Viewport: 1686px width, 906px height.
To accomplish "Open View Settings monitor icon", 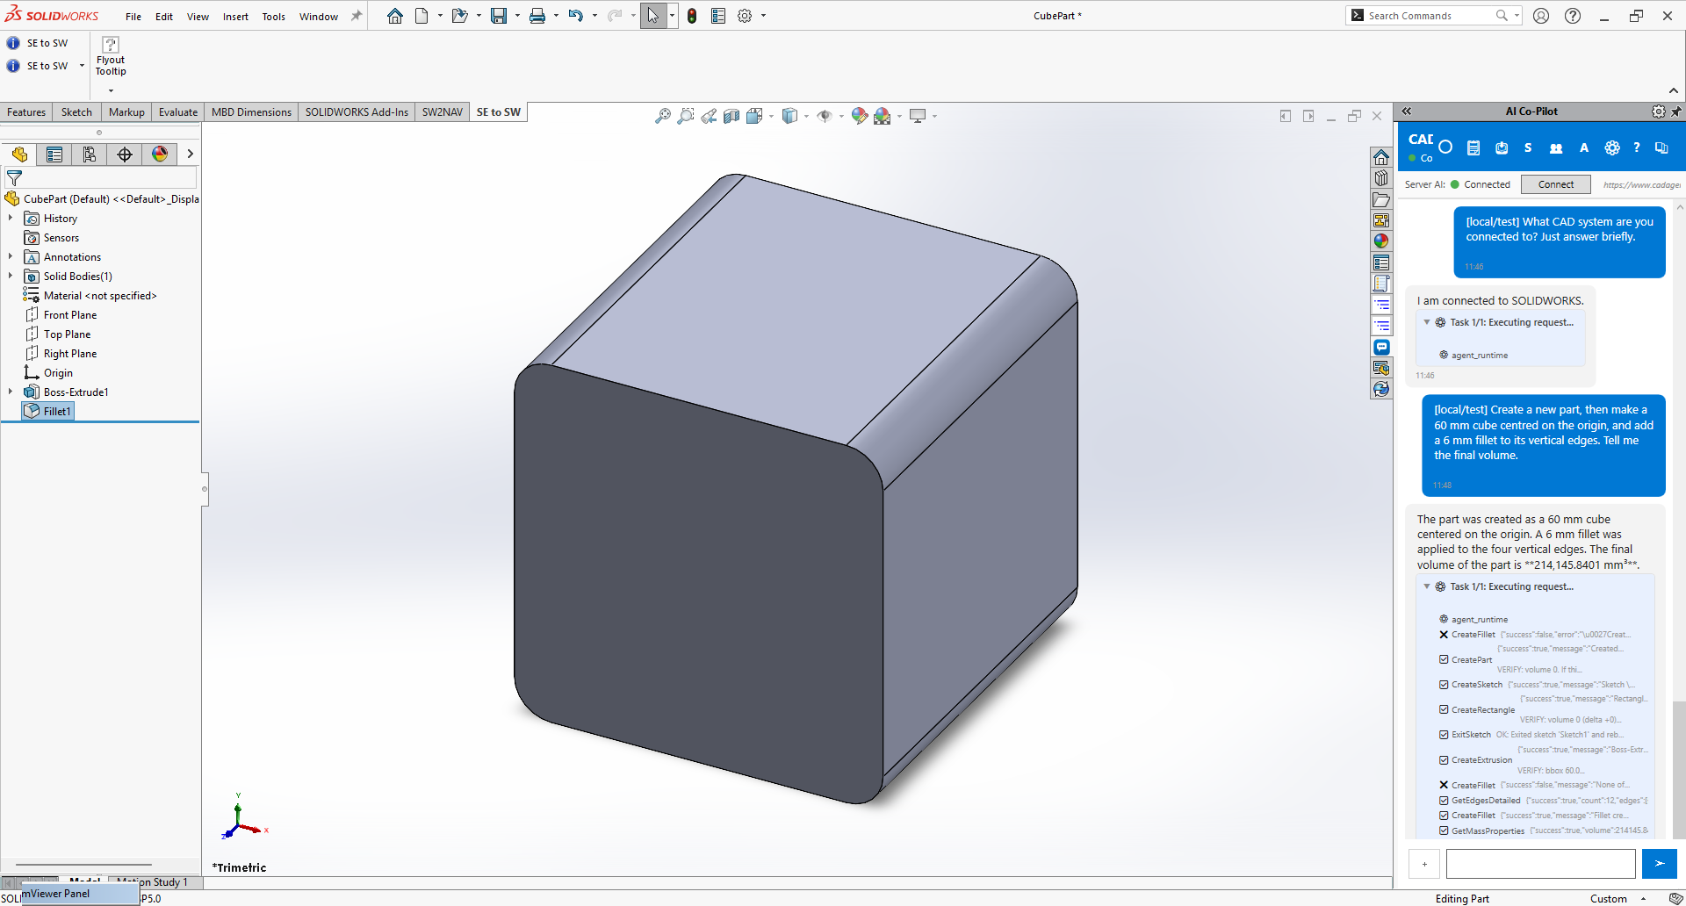I will [x=918, y=116].
